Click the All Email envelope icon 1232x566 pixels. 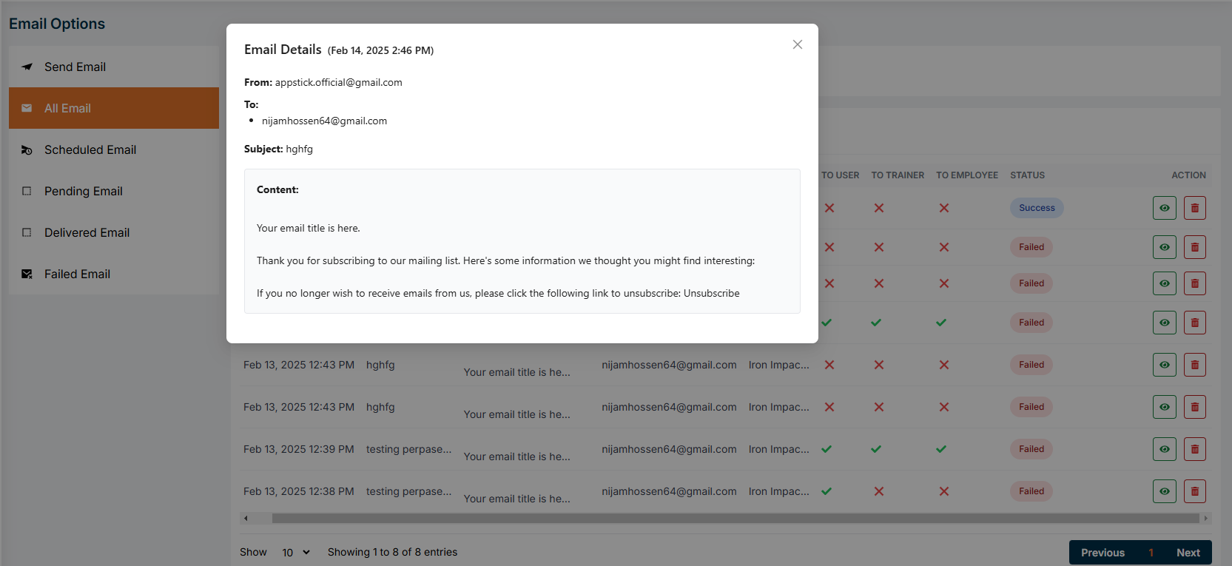(27, 108)
